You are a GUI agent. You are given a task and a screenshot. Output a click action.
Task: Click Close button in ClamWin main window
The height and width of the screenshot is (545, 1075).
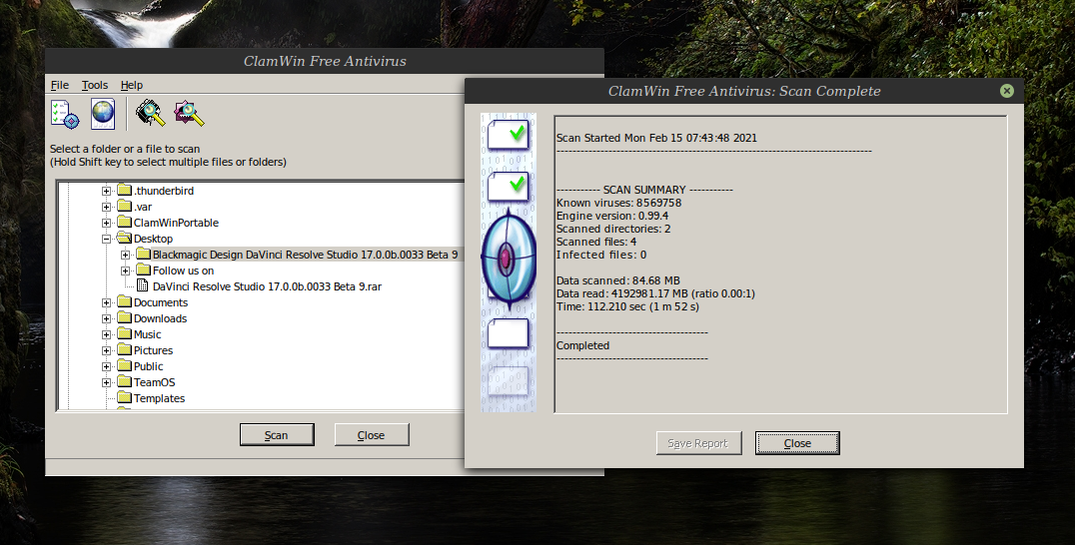coord(372,435)
